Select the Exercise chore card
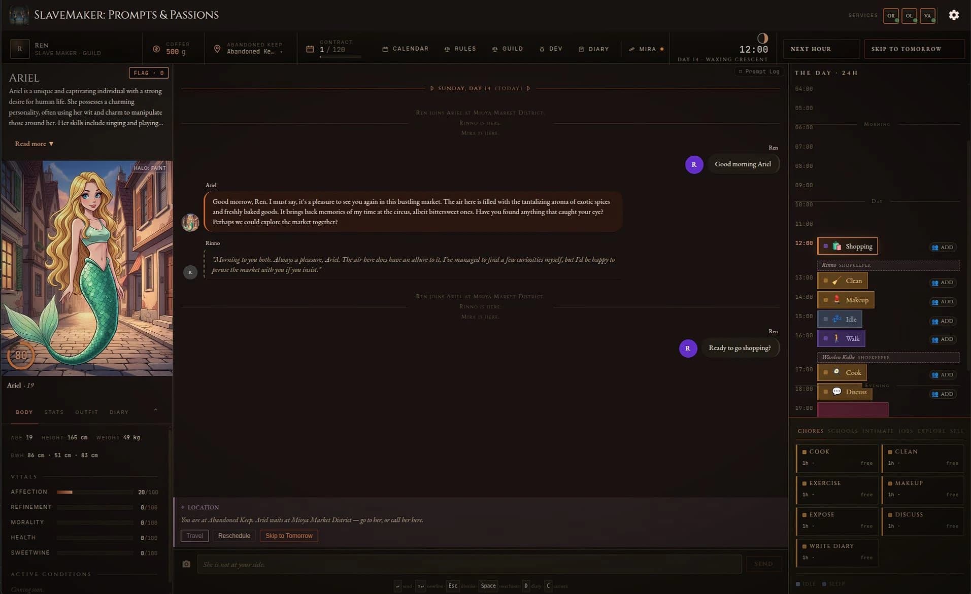The image size is (971, 594). tap(837, 490)
